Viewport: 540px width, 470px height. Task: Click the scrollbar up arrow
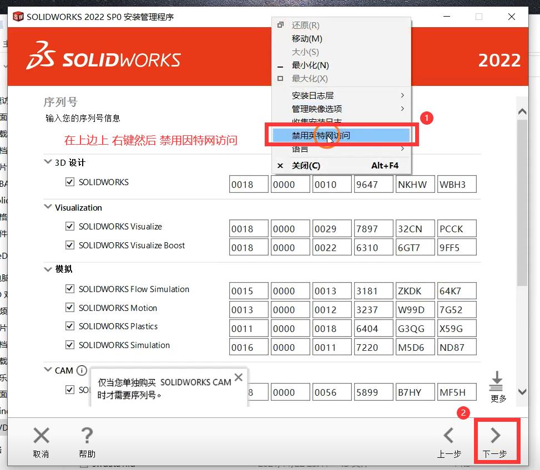522,111
